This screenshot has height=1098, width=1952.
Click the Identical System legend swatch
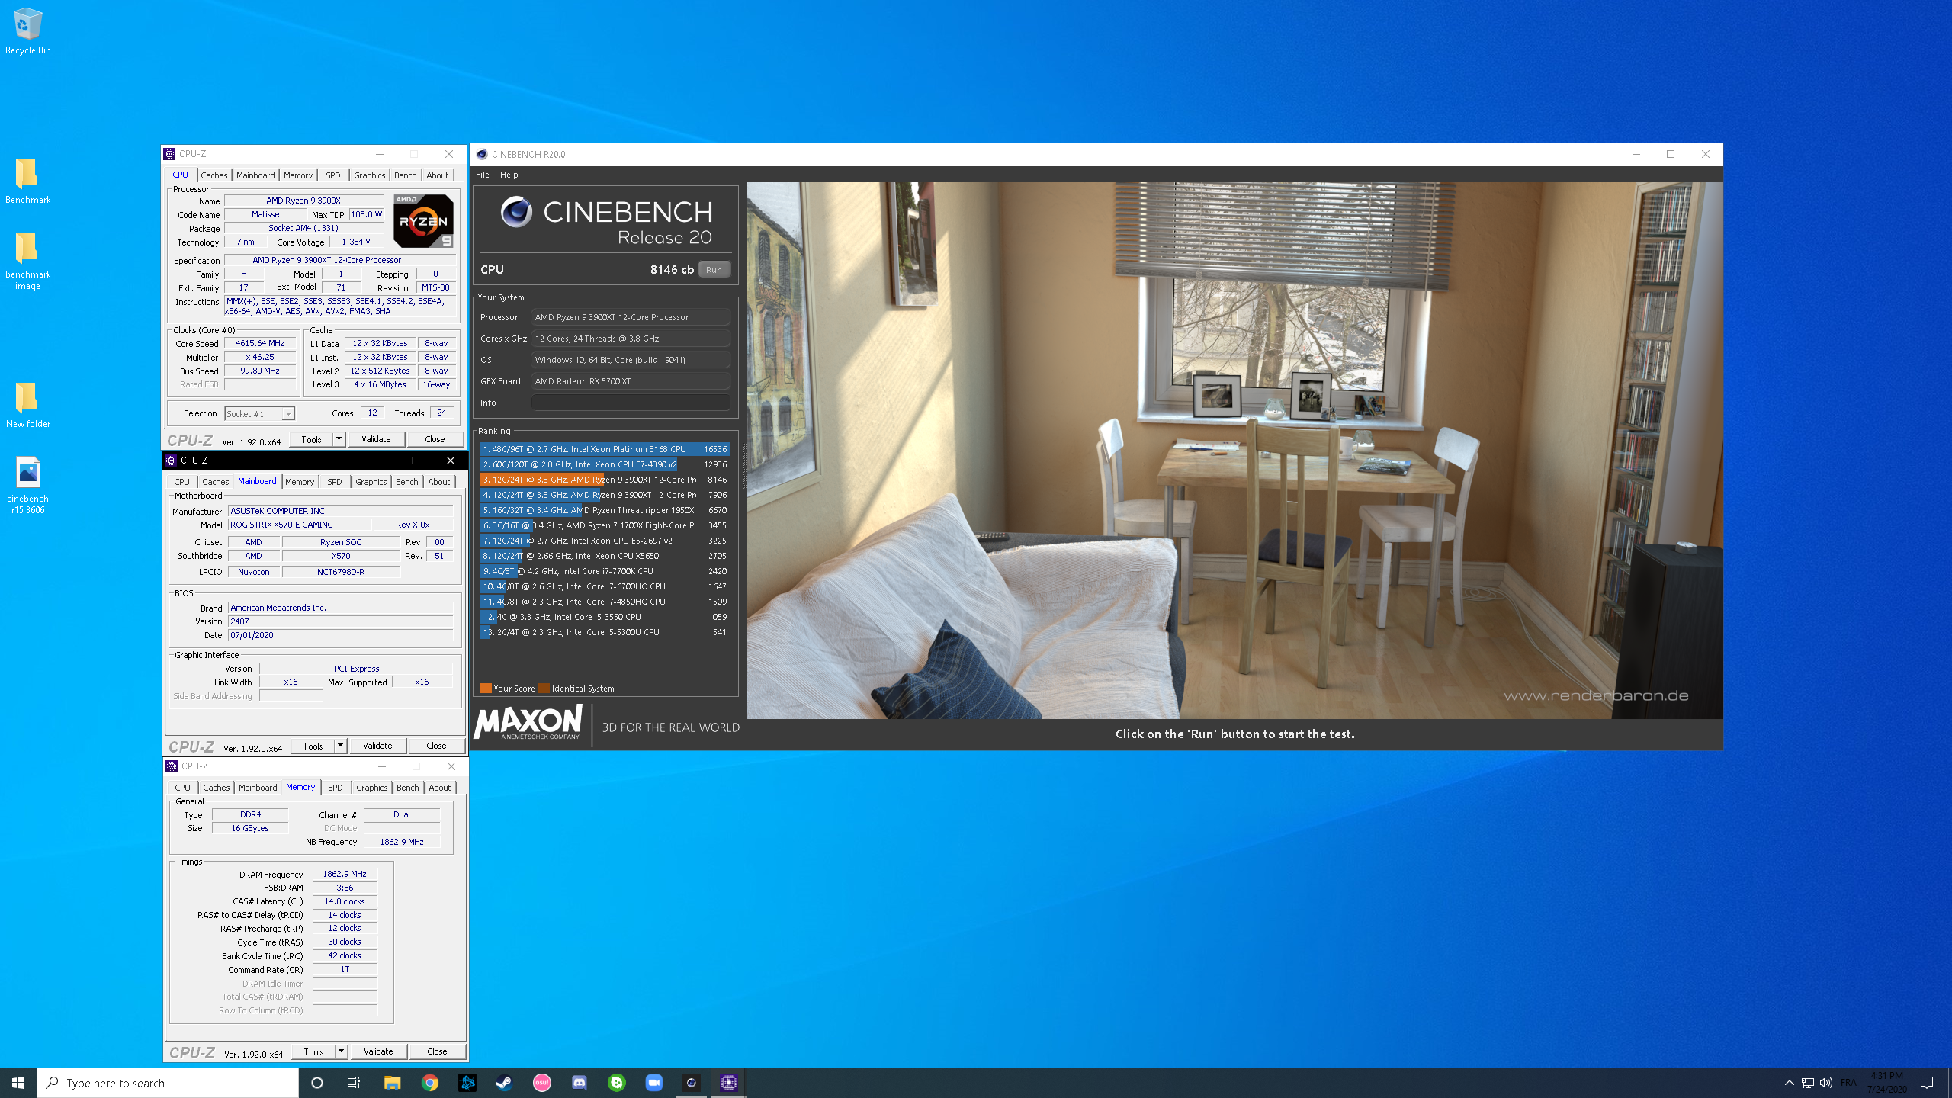544,689
